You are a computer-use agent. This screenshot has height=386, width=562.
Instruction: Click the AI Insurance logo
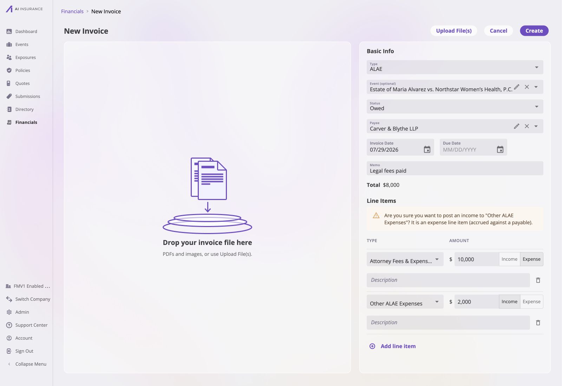pos(24,9)
